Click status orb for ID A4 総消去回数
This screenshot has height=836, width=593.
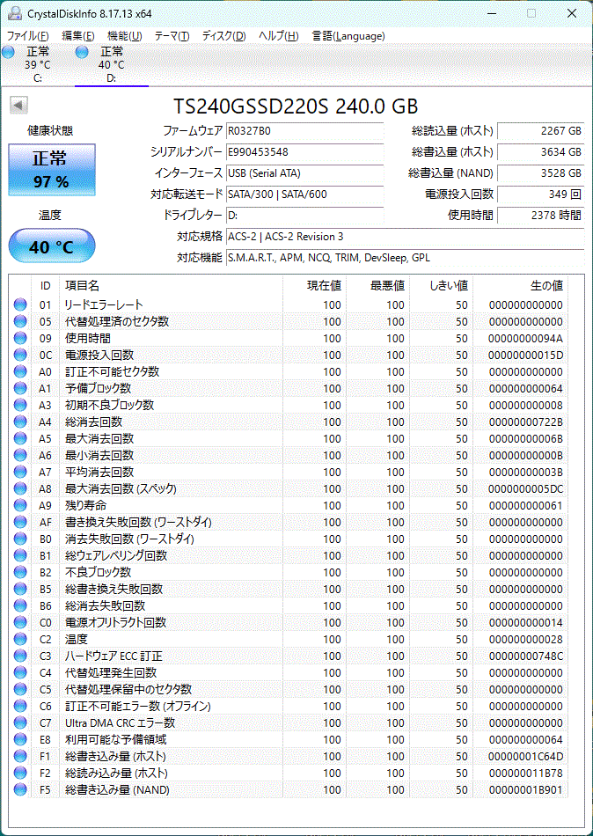click(x=20, y=422)
